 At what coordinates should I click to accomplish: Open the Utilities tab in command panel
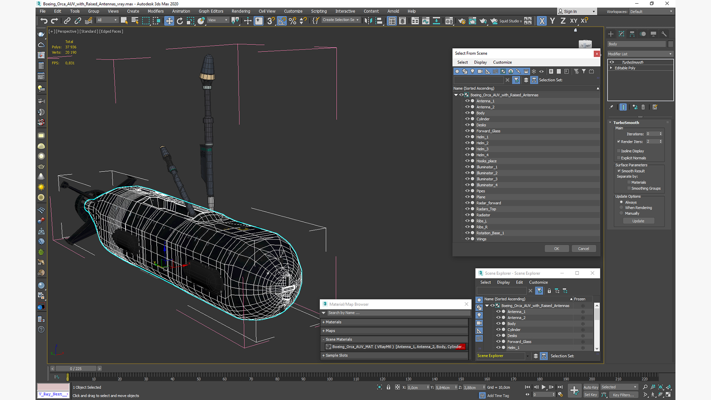click(x=664, y=34)
